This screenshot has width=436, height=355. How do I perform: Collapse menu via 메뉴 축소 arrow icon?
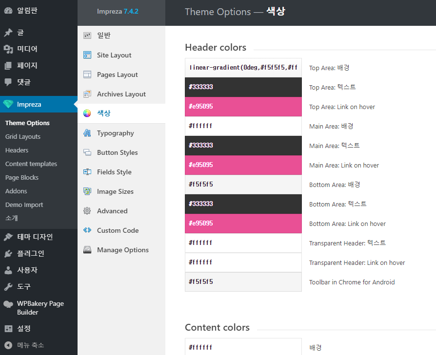click(x=8, y=345)
